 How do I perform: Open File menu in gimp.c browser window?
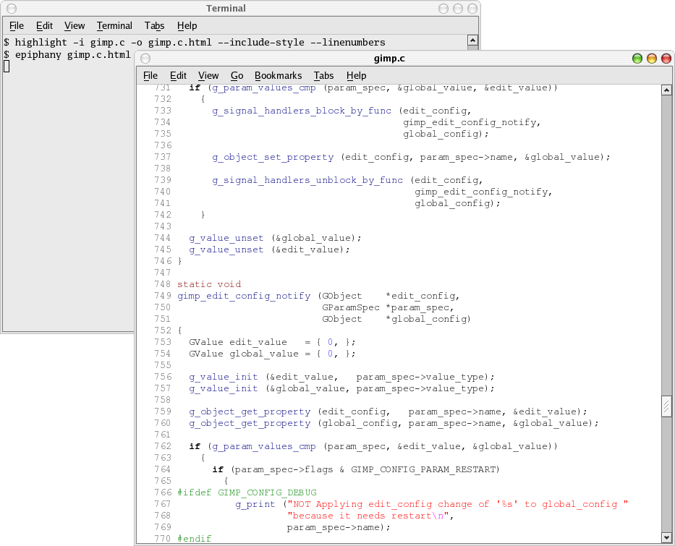click(150, 76)
